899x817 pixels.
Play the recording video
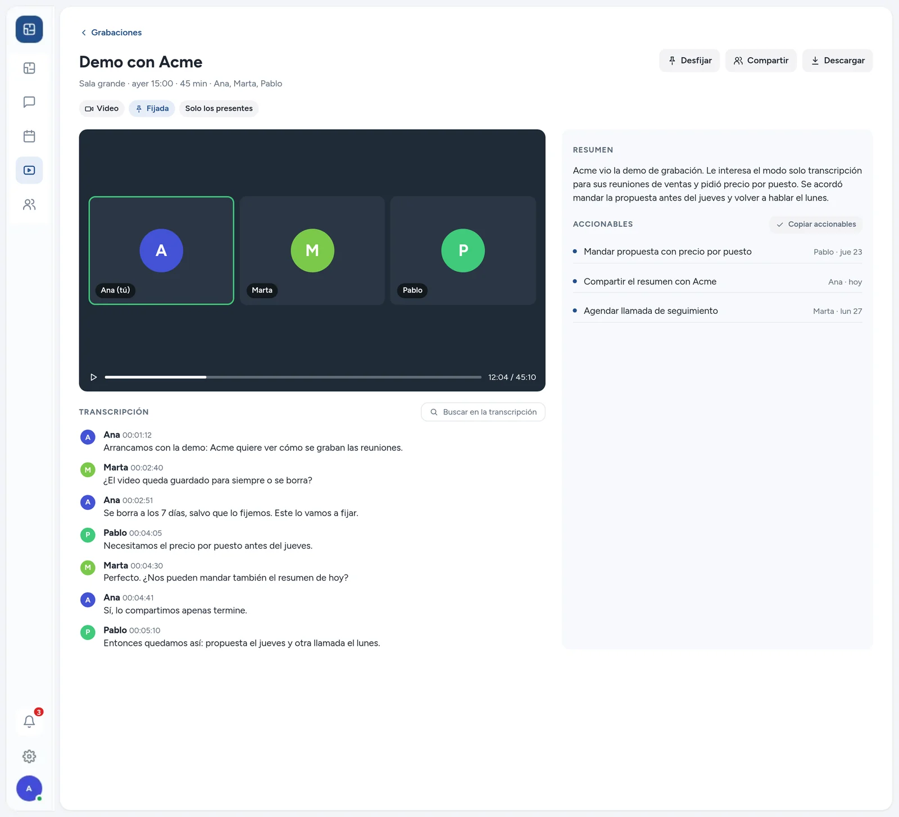pos(94,377)
